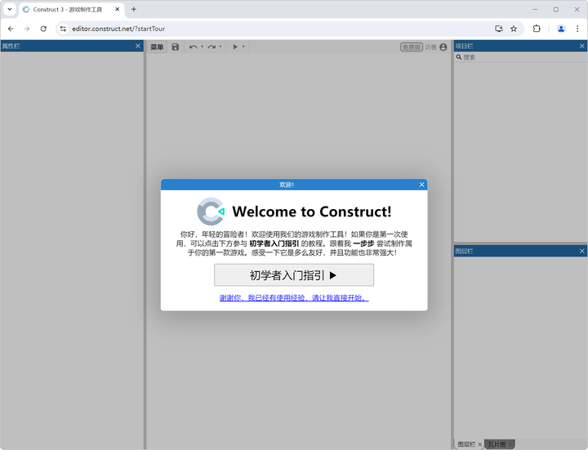Viewport: 588px width, 450px height.
Task: Start the 初学者入门指引 beginner tour
Action: [294, 275]
